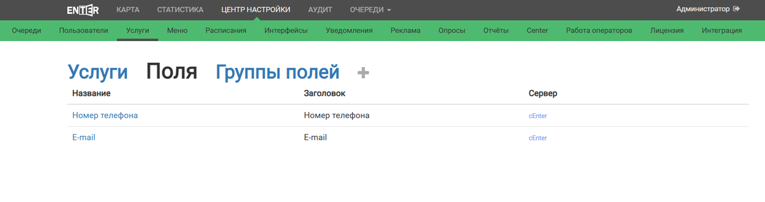Image resolution: width=765 pixels, height=202 pixels.
Task: Open the КАРТА top menu
Action: 128,10
